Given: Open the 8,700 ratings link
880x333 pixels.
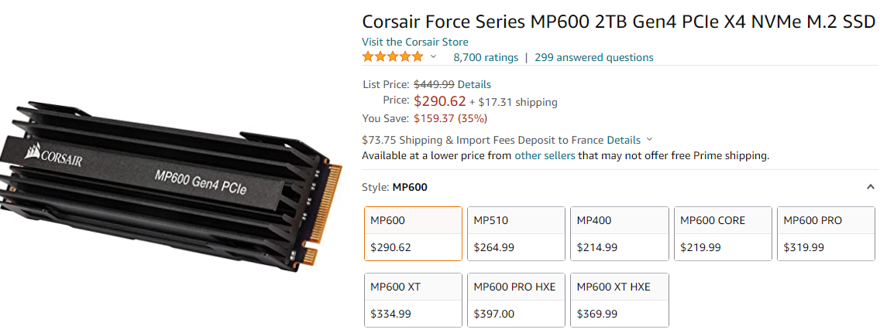Looking at the screenshot, I should pyautogui.click(x=486, y=57).
